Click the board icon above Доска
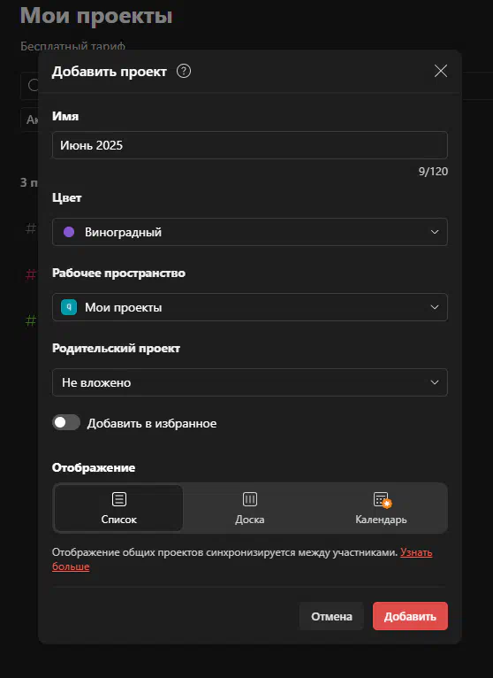This screenshot has width=493, height=678. coord(250,499)
